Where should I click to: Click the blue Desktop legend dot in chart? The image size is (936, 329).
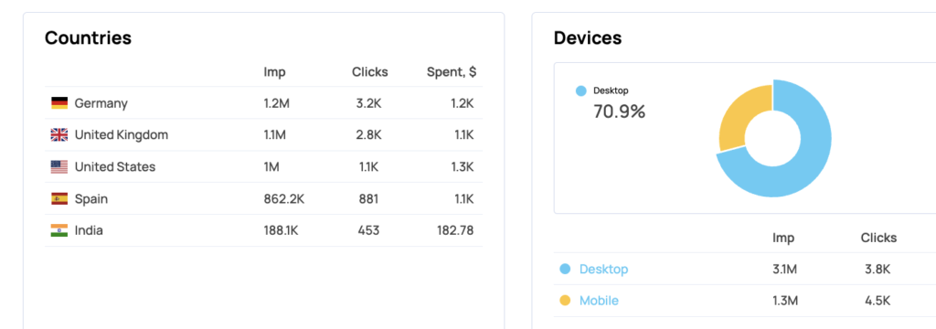(580, 90)
